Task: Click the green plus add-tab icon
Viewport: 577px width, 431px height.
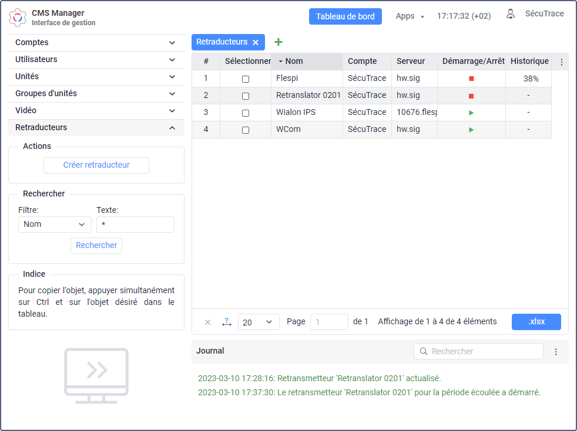Action: point(279,42)
